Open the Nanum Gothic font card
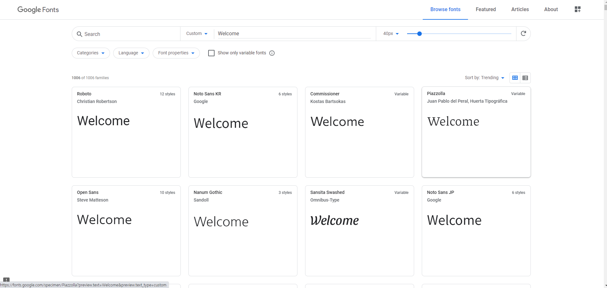Image resolution: width=607 pixels, height=288 pixels. point(243,231)
